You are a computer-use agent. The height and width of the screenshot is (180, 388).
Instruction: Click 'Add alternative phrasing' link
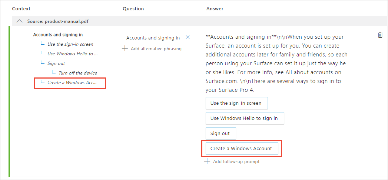coord(156,48)
